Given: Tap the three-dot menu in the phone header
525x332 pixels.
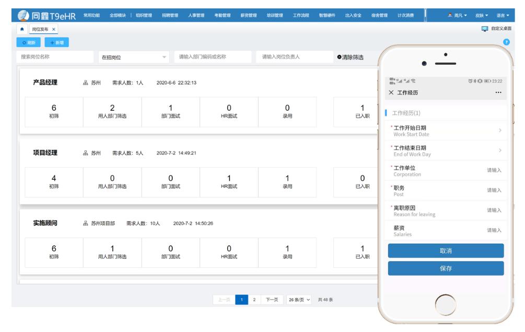Looking at the screenshot, I should pyautogui.click(x=498, y=93).
